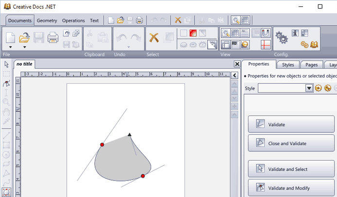
Task: Toggle the magnet snap option
Action: [266, 33]
